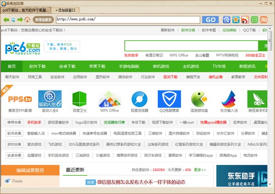Viewport: 275px width, 194px height.
Task: Select 手游电脑版 in the navigation bar
Action: tap(129, 66)
